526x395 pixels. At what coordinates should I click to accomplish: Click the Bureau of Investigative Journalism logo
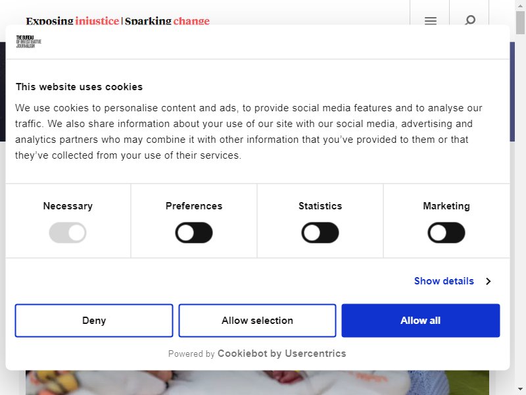click(29, 41)
